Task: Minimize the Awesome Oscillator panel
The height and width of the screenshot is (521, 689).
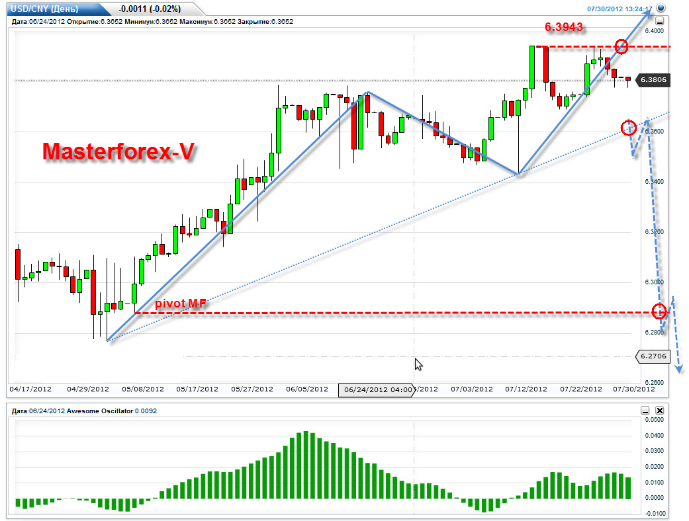Action: click(645, 411)
